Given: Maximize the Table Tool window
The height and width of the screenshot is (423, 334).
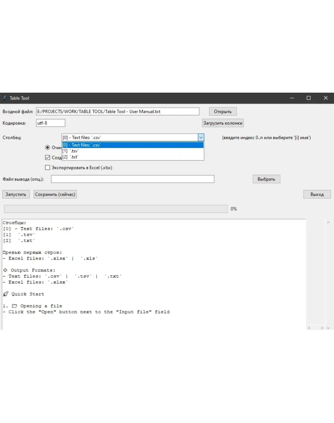Looking at the screenshot, I should coord(309,98).
